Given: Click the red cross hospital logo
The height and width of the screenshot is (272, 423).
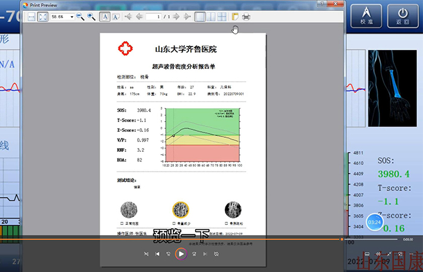Looking at the screenshot, I should 126,48.
